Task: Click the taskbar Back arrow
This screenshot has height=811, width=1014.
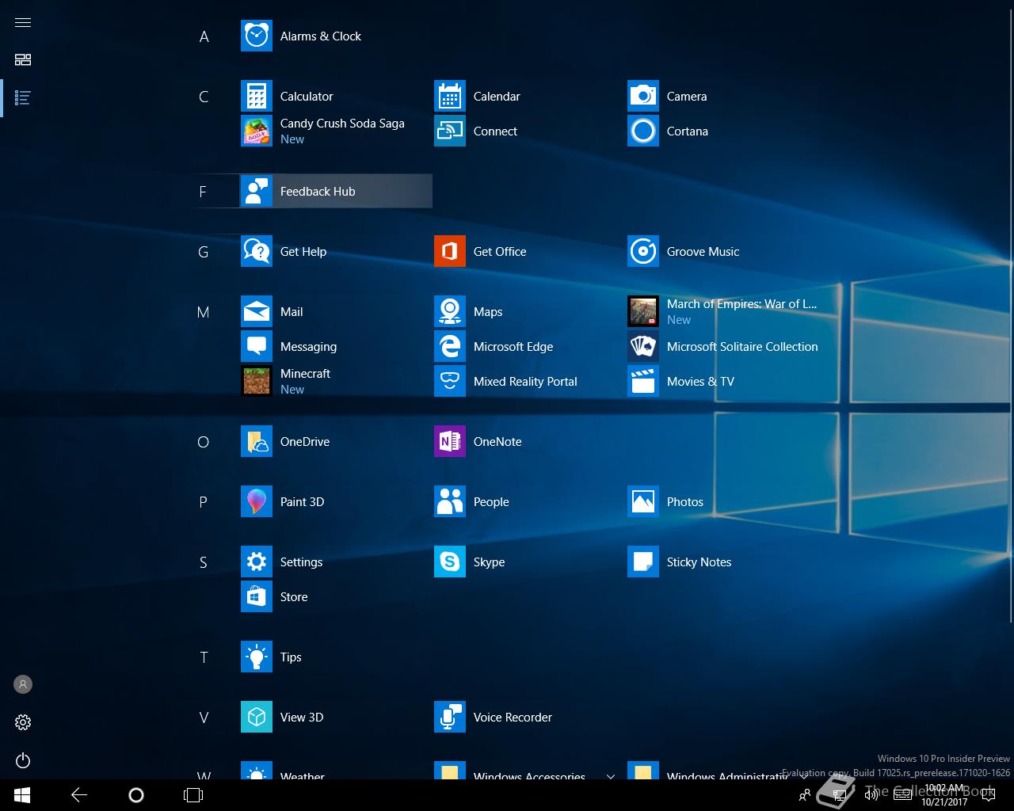Action: coord(79,795)
